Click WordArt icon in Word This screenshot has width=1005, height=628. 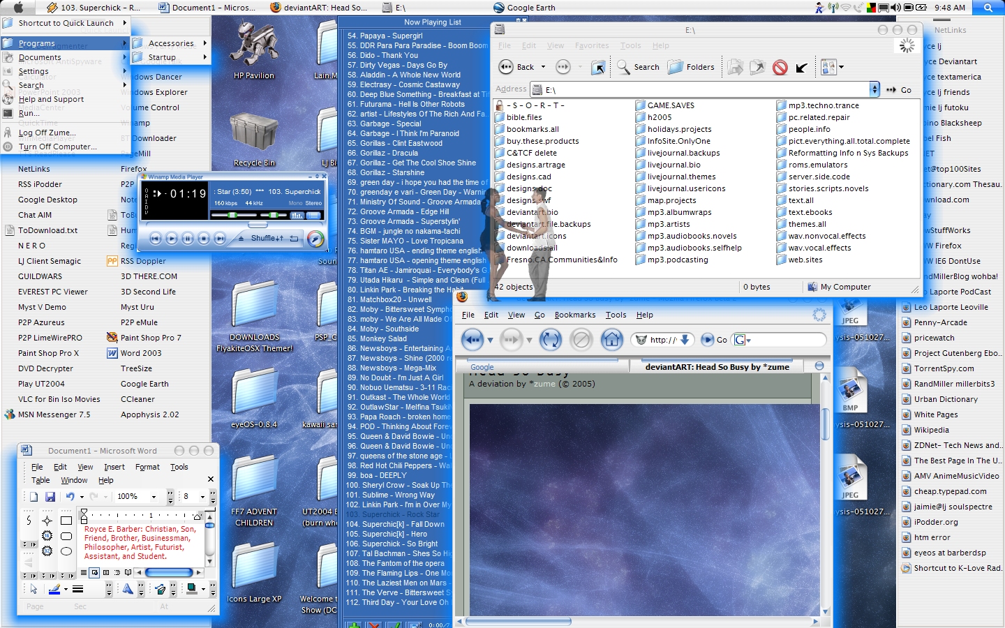(x=128, y=589)
